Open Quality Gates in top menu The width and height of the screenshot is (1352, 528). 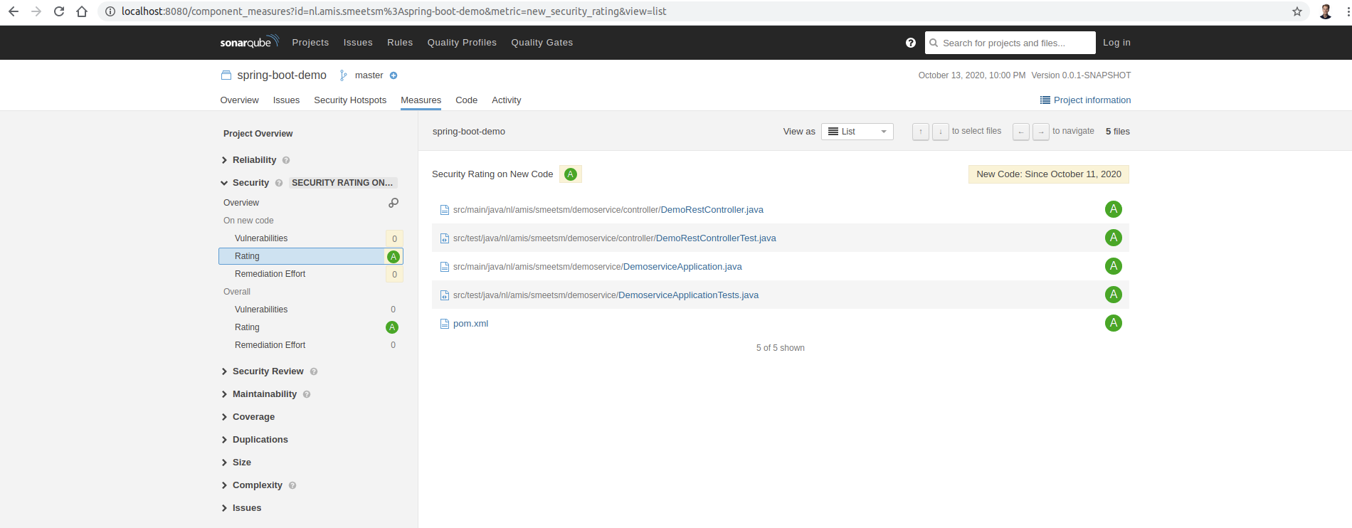tap(542, 43)
